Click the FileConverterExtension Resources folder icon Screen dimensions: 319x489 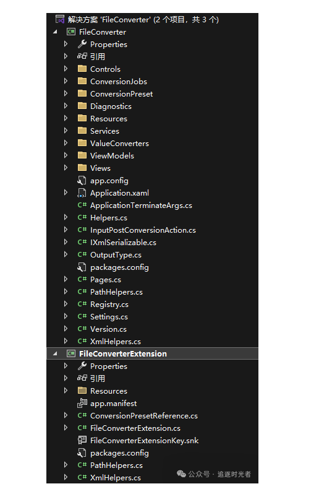tap(82, 391)
